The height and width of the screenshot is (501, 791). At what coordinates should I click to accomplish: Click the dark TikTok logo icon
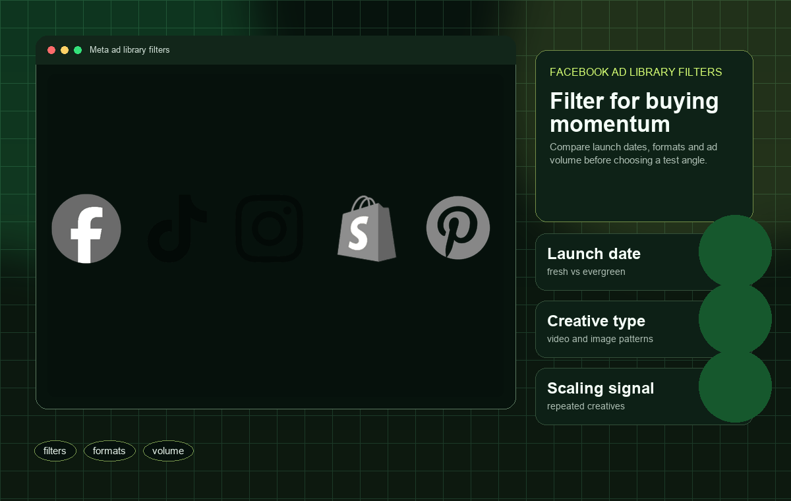pyautogui.click(x=177, y=228)
